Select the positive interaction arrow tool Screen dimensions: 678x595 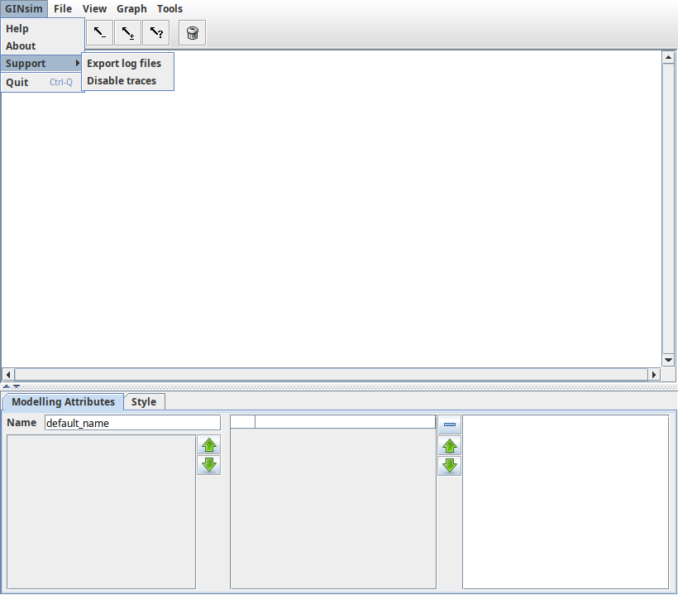(x=128, y=32)
